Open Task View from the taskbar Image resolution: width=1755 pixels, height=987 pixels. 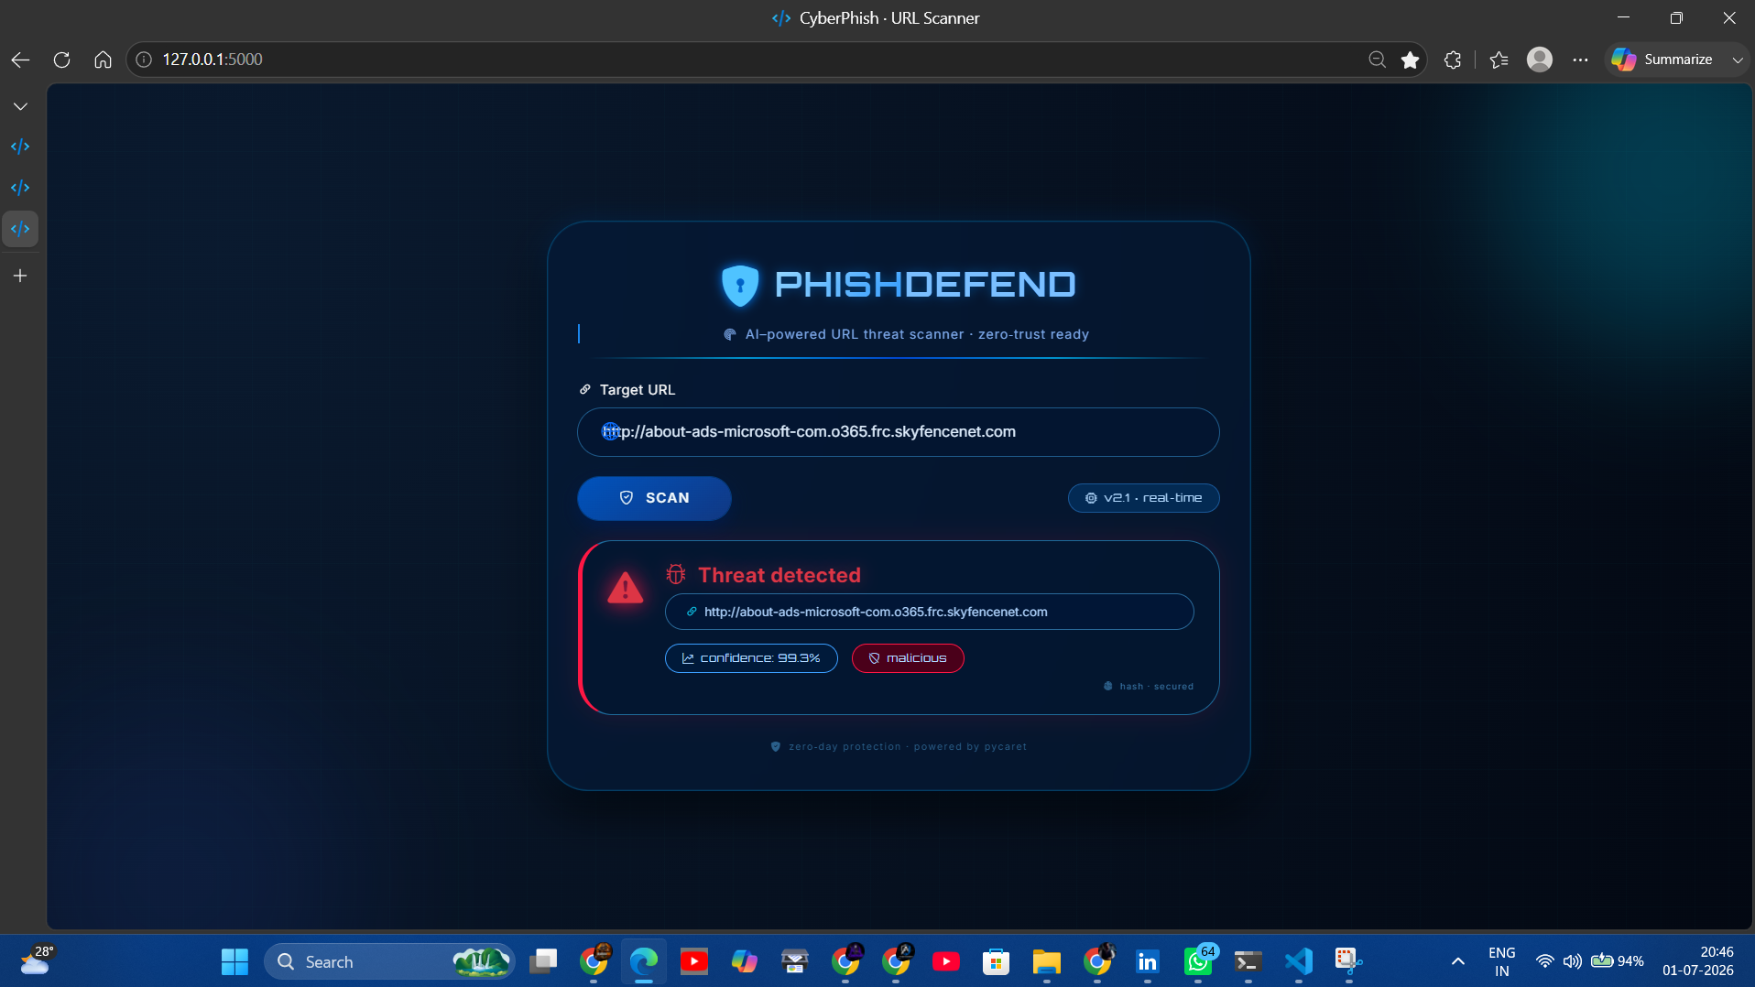(x=543, y=961)
